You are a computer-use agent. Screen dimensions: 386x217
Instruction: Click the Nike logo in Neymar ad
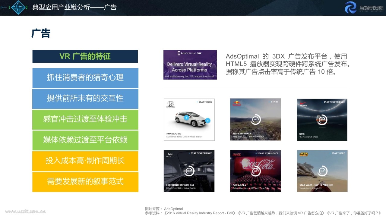(303, 104)
